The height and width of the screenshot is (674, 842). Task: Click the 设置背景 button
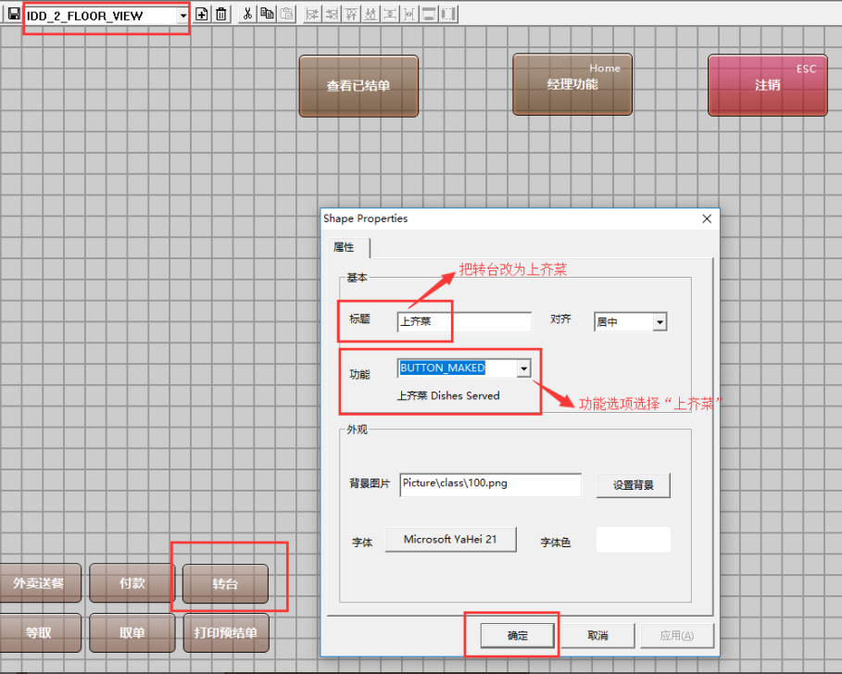pyautogui.click(x=633, y=485)
